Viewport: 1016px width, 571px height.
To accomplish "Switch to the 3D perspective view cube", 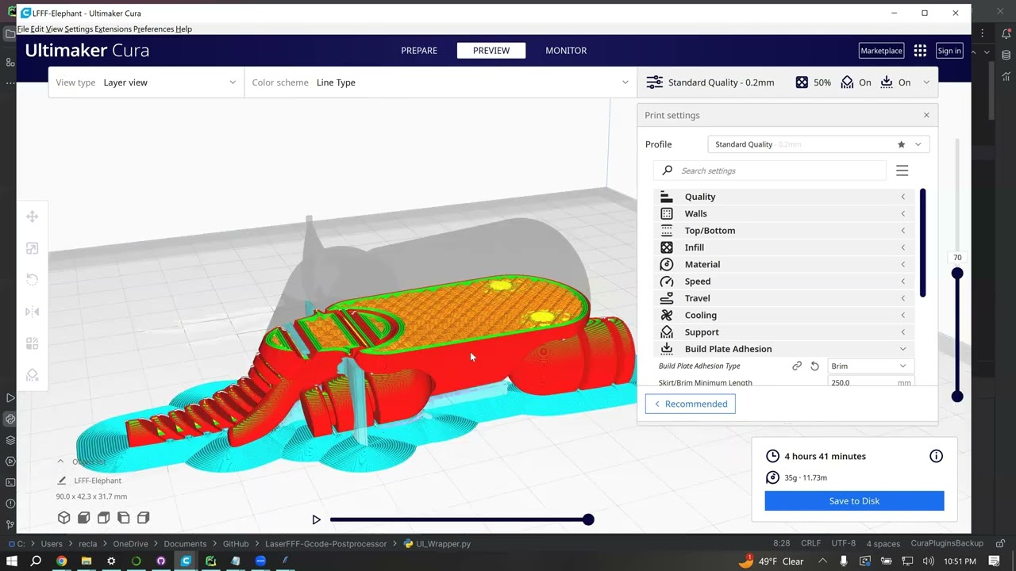I will coord(64,518).
